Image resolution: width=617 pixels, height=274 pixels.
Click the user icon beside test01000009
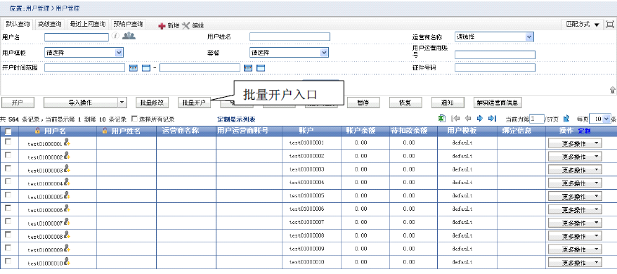pyautogui.click(x=67, y=248)
